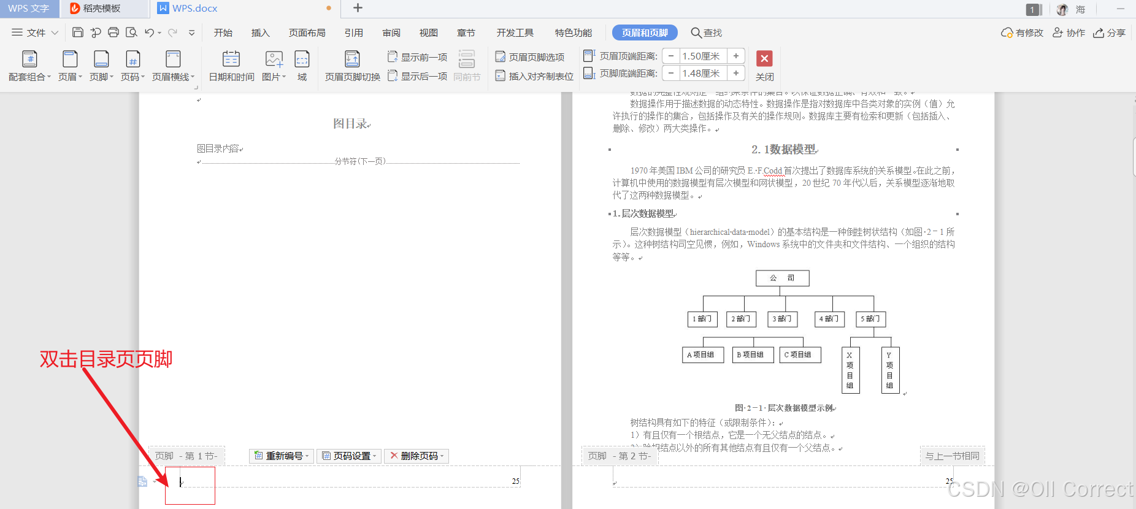Screen dimensions: 1136x509
Task: Switch to the 插入 tab
Action: click(261, 33)
